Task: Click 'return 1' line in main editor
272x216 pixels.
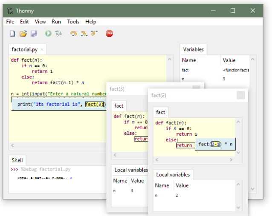Action: pos(42,71)
